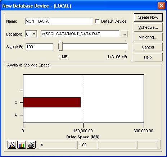This screenshot has height=157, width=167.
Task: Click Create Now button
Action: point(148,17)
